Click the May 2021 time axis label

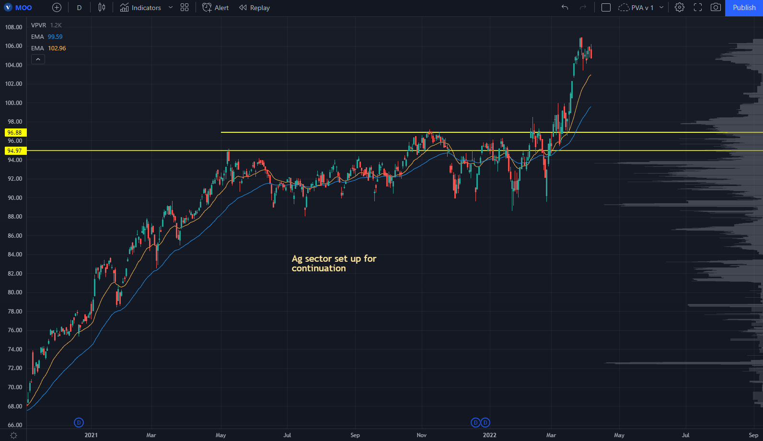tap(220, 435)
